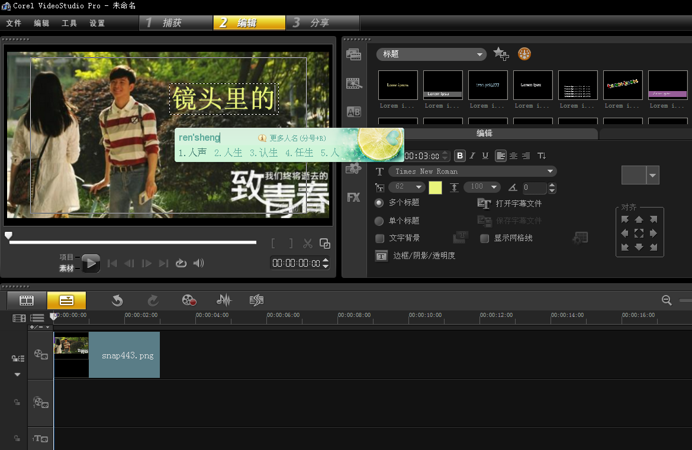Expand the track add/remove menu
The image size is (692, 450).
[x=40, y=327]
